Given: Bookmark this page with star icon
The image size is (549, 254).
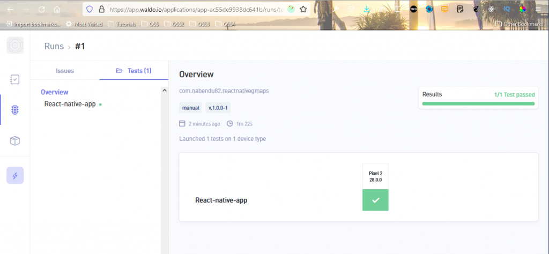Looking at the screenshot, I should pos(303,10).
